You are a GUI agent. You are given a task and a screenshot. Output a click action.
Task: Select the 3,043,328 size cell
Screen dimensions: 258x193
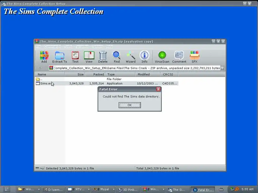pyautogui.click(x=76, y=83)
